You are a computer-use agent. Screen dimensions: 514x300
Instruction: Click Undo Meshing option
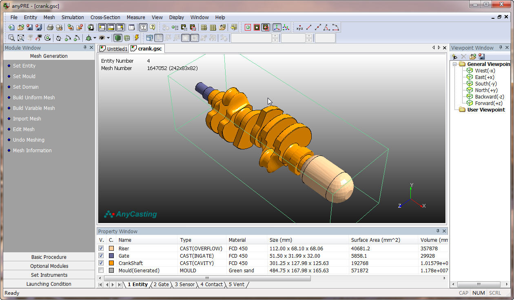29,140
